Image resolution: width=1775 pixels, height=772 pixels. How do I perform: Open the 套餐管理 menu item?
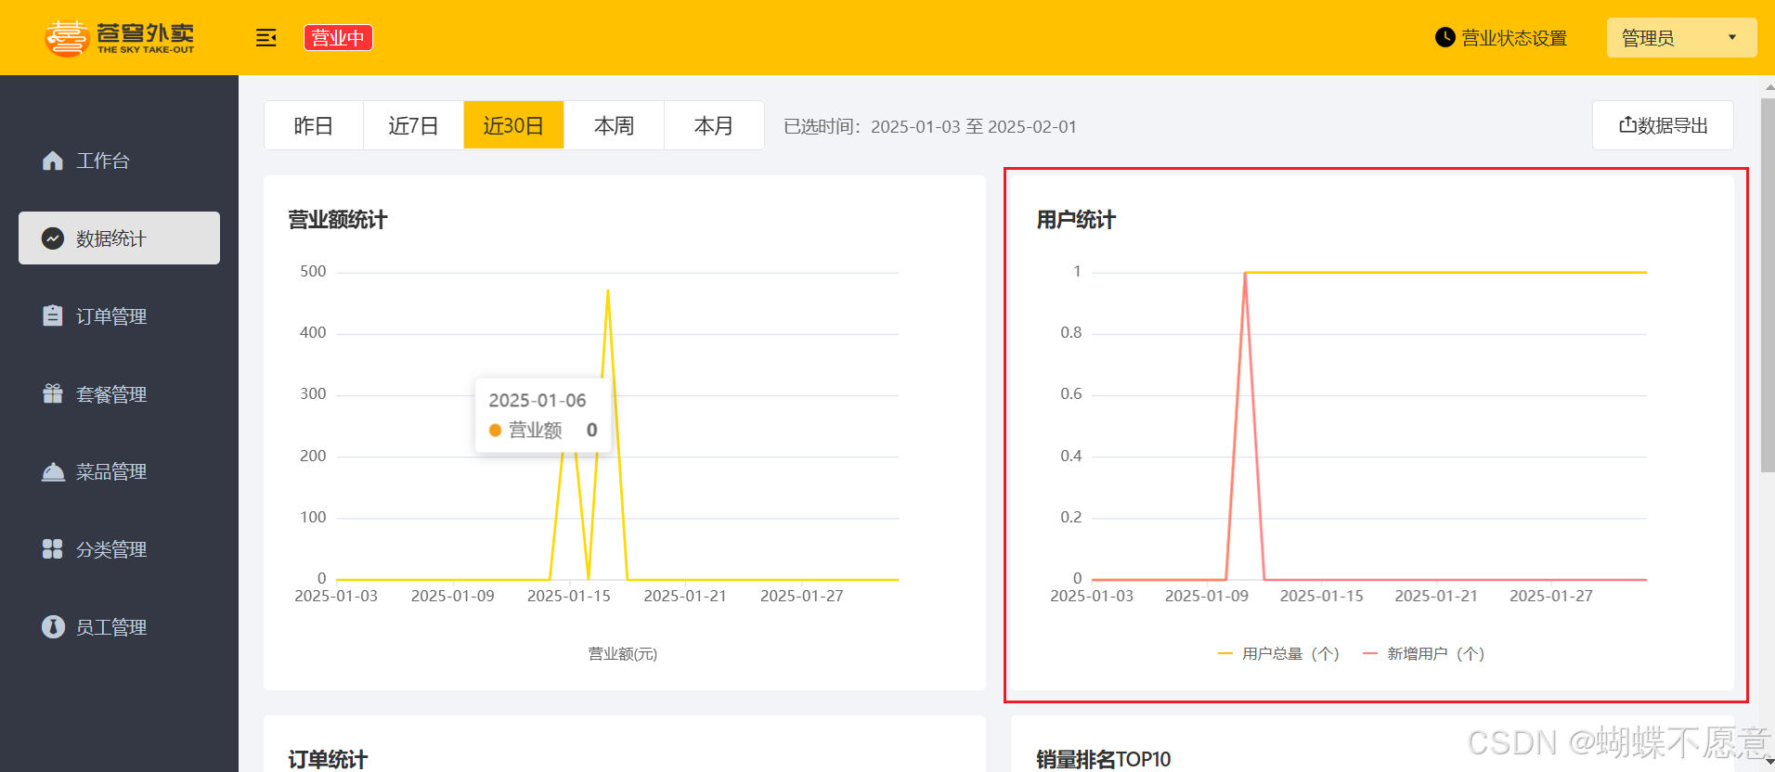tap(119, 394)
